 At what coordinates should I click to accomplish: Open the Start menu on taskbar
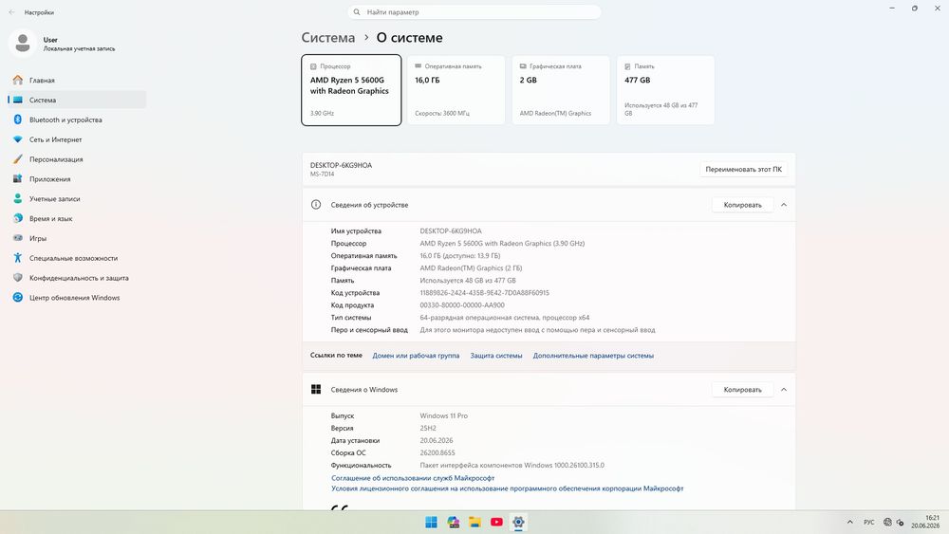431,522
